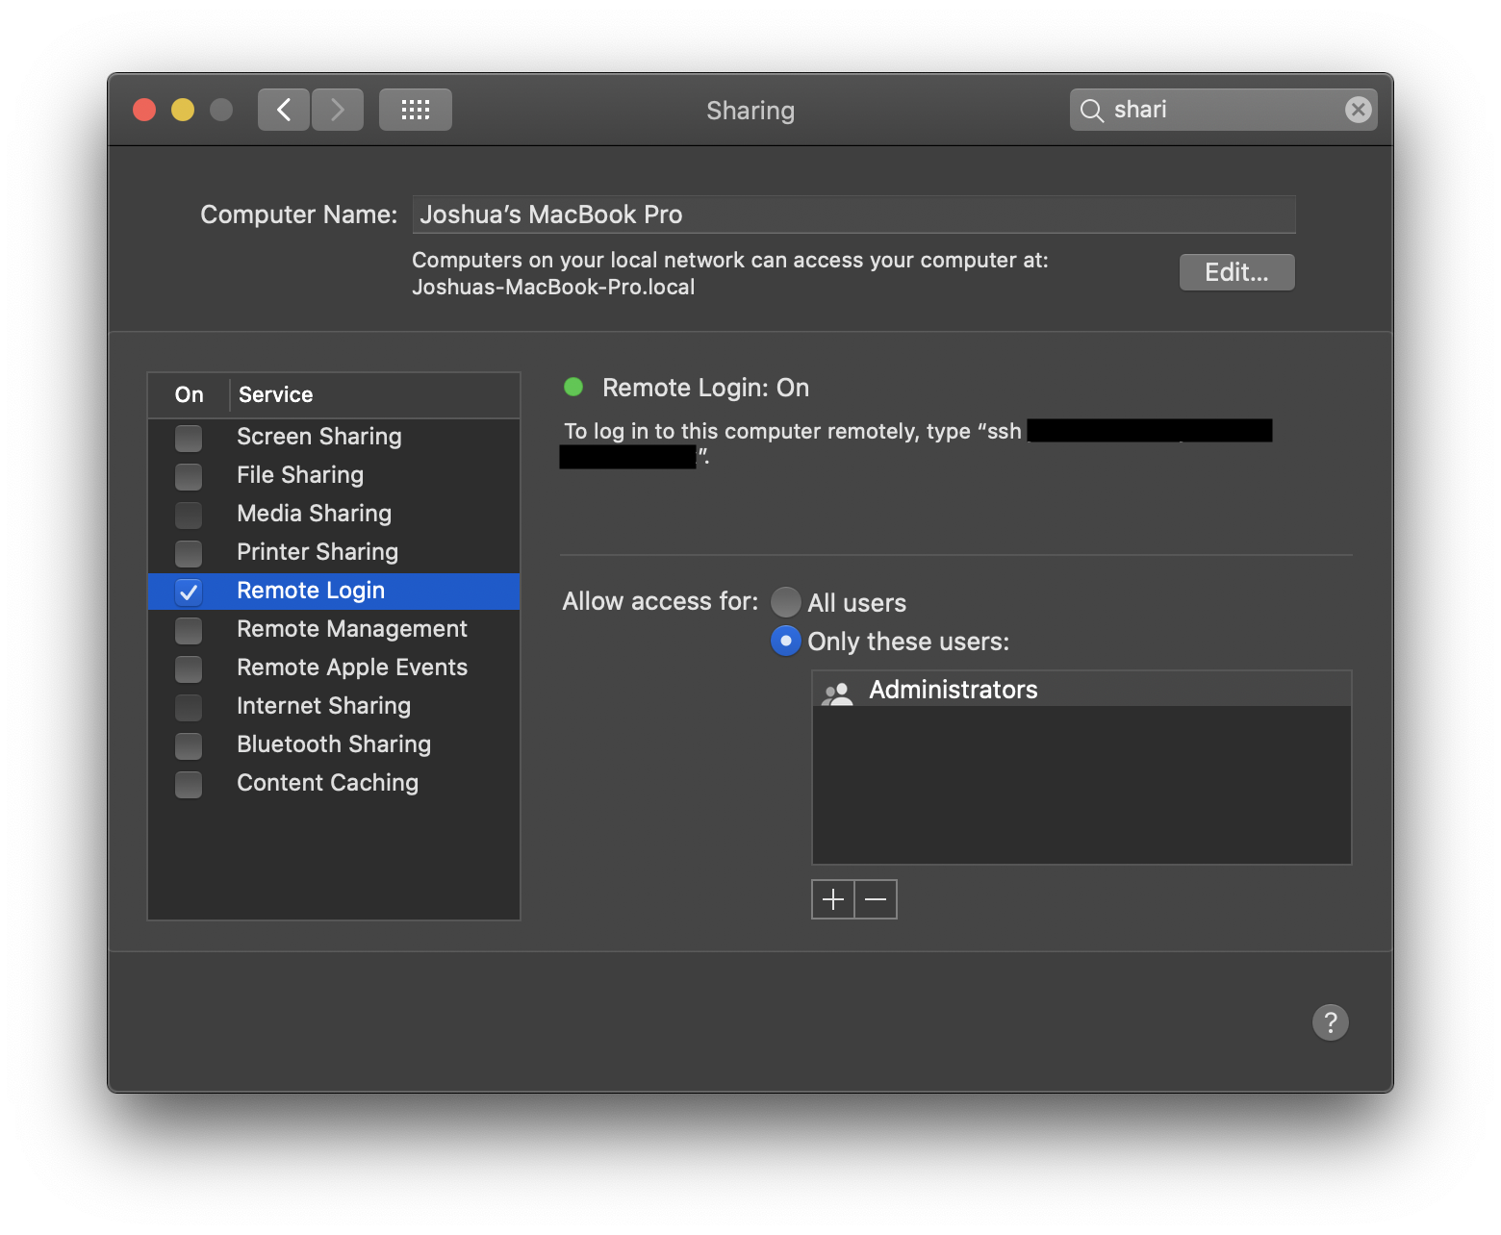Enable Bluetooth Sharing checkbox
The width and height of the screenshot is (1501, 1235).
pyautogui.click(x=189, y=745)
